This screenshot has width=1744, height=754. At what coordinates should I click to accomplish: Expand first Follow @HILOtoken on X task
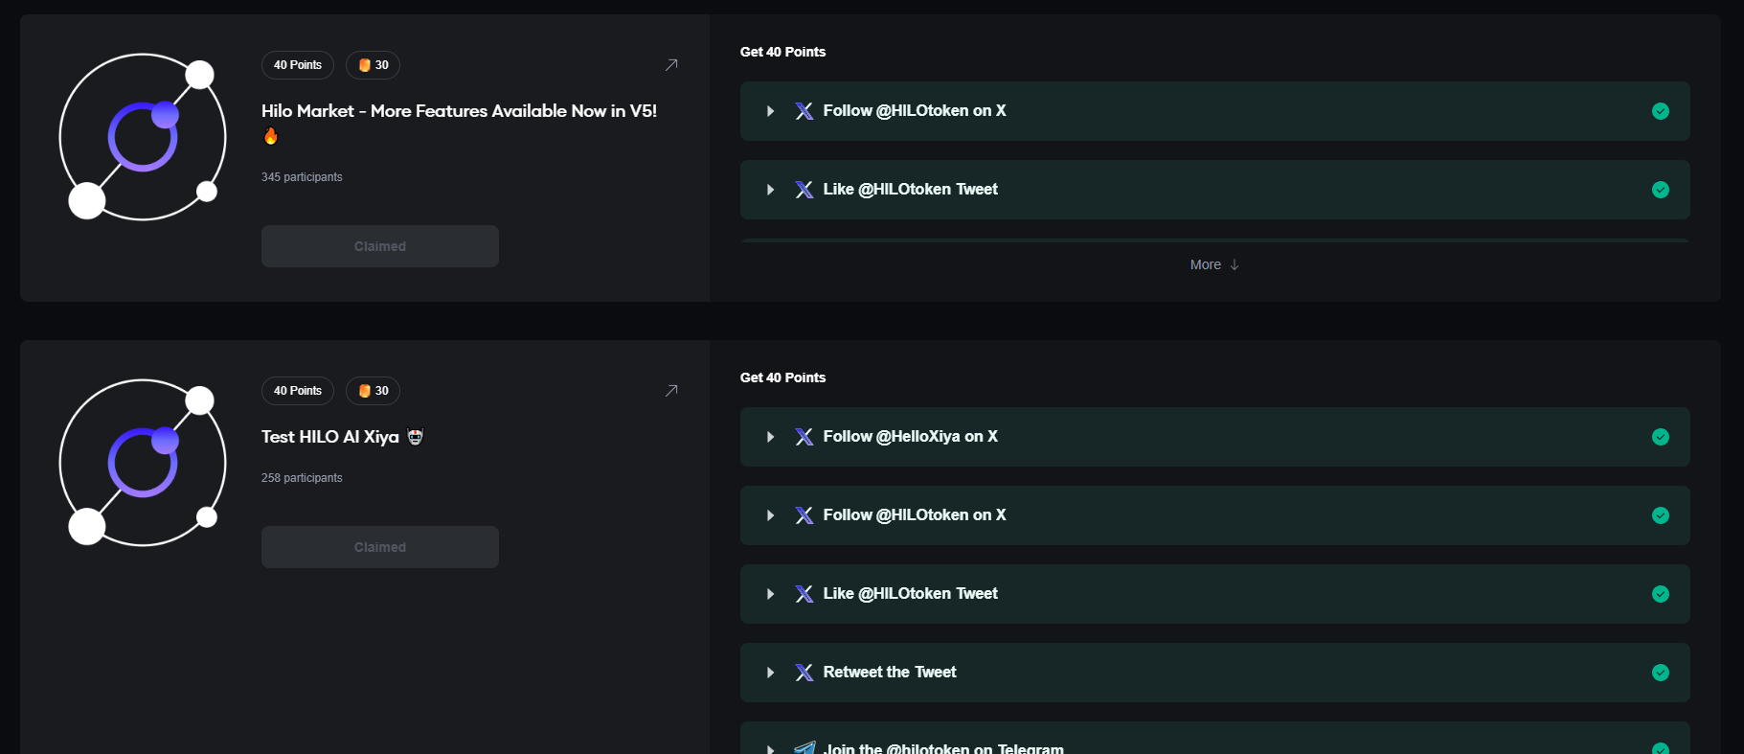coord(770,111)
